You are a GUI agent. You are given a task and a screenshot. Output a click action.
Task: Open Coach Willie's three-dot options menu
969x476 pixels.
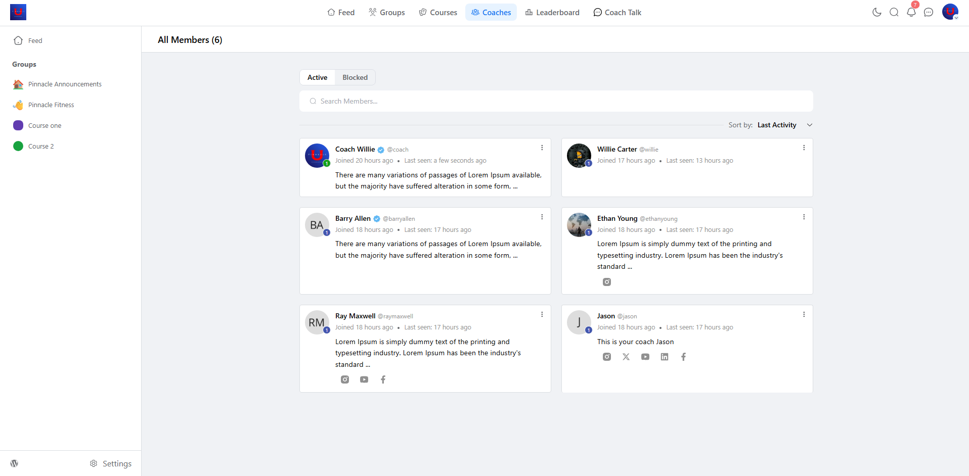tap(542, 148)
